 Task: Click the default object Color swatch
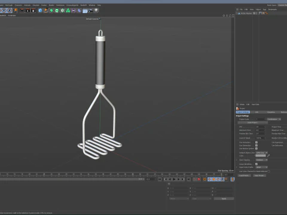click(x=261, y=156)
